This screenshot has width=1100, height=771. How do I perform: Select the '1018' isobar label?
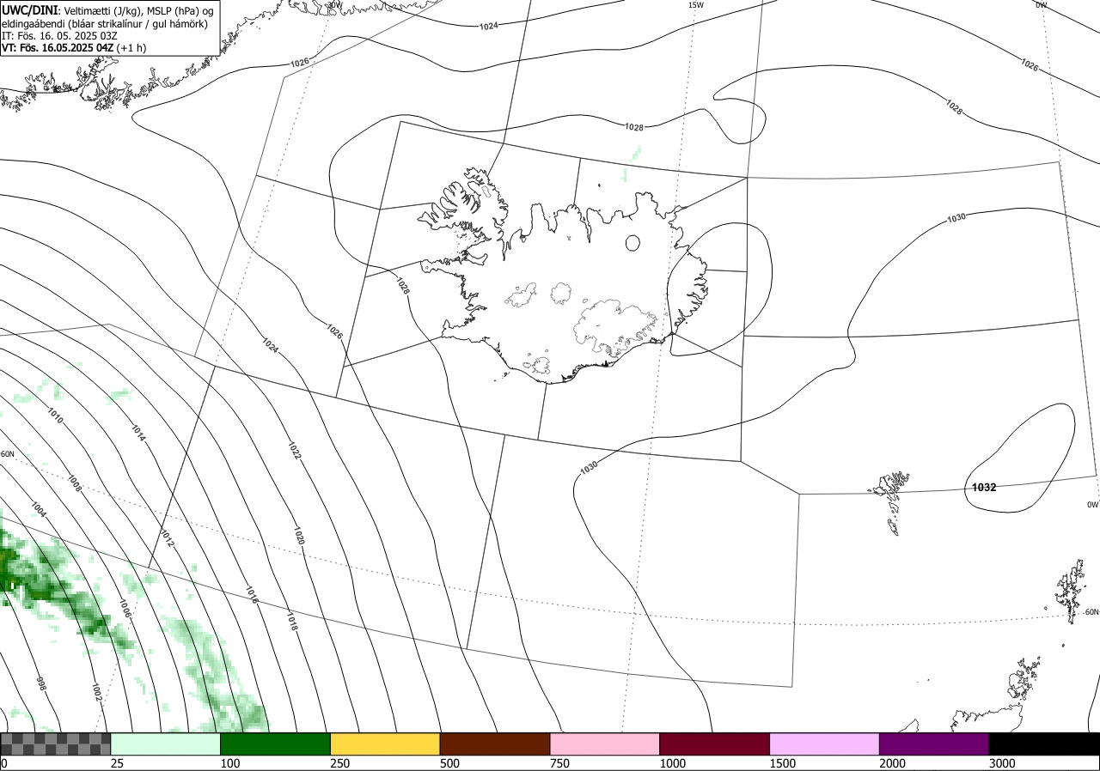click(x=290, y=622)
